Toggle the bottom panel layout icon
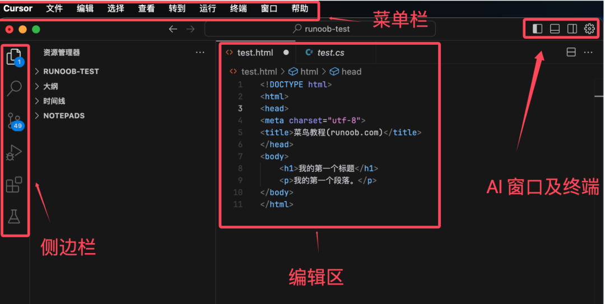The height and width of the screenshot is (304, 605). click(555, 29)
